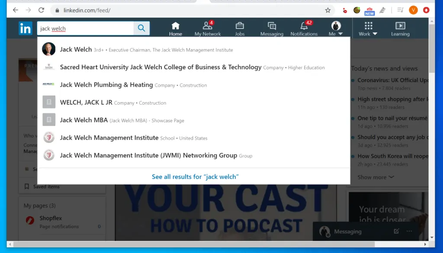Expand "Show more" under Today's news
Viewport: 443px width, 253px height.
(x=375, y=177)
